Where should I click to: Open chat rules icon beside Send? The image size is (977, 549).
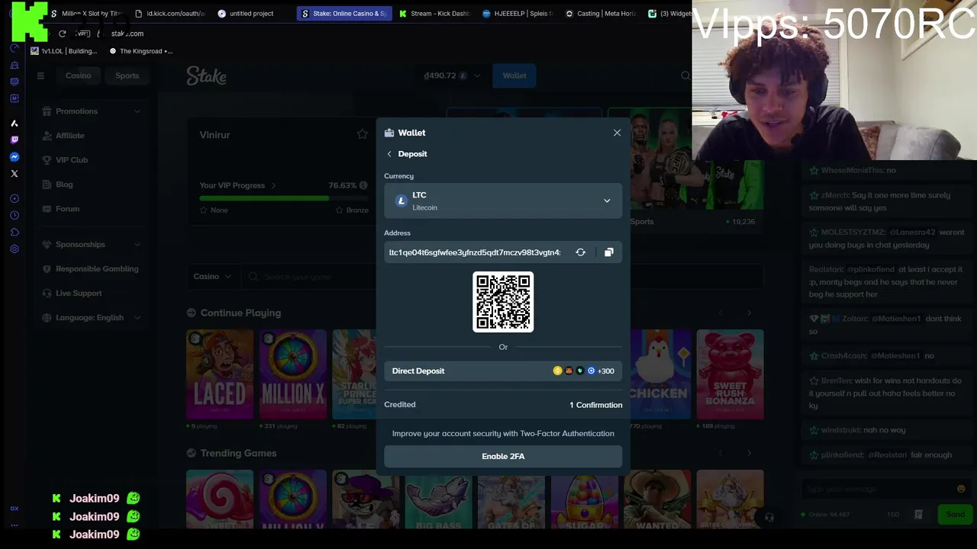pos(918,515)
